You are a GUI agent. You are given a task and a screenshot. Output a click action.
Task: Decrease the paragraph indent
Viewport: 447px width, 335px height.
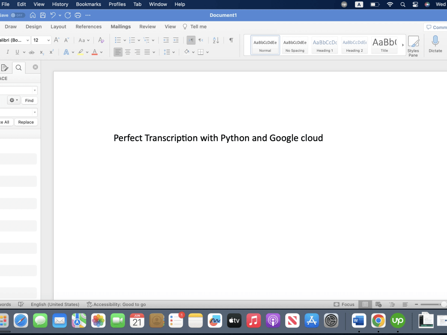click(166, 40)
